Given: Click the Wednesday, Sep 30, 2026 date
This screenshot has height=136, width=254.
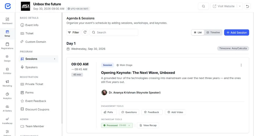Looking at the screenshot, I should tap(88, 49).
